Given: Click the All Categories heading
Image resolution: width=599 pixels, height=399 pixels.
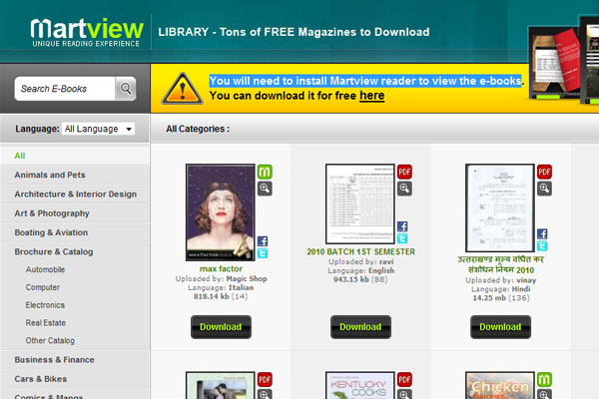Looking at the screenshot, I should 198,129.
